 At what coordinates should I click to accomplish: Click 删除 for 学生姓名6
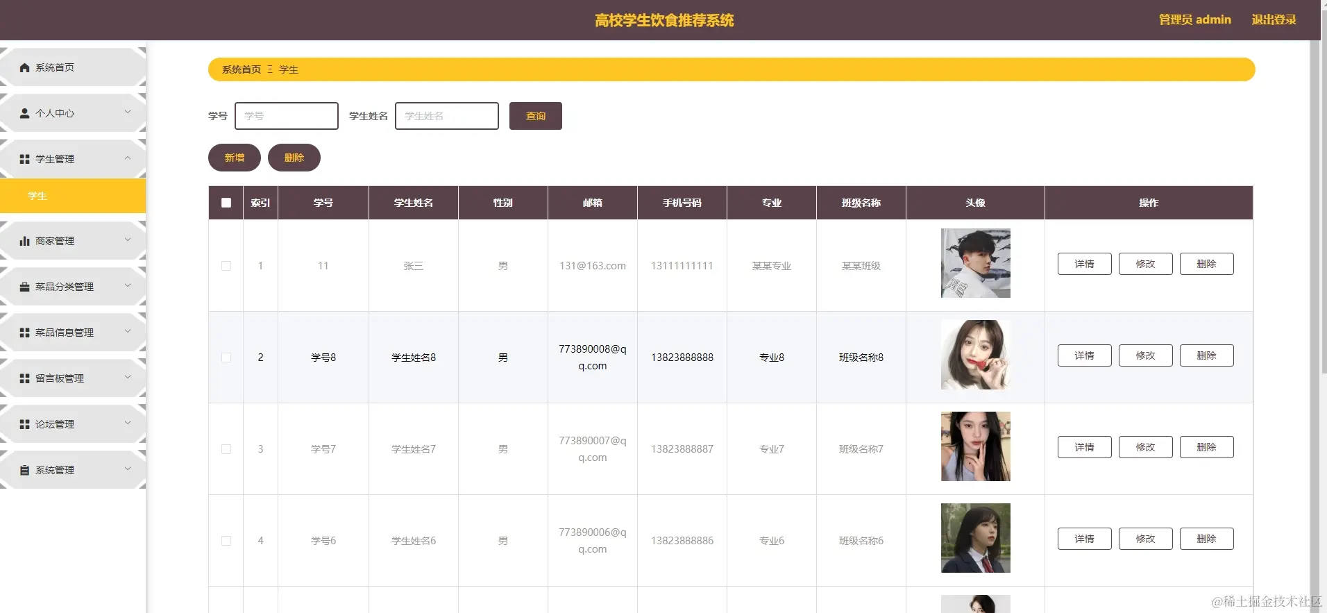[1207, 539]
